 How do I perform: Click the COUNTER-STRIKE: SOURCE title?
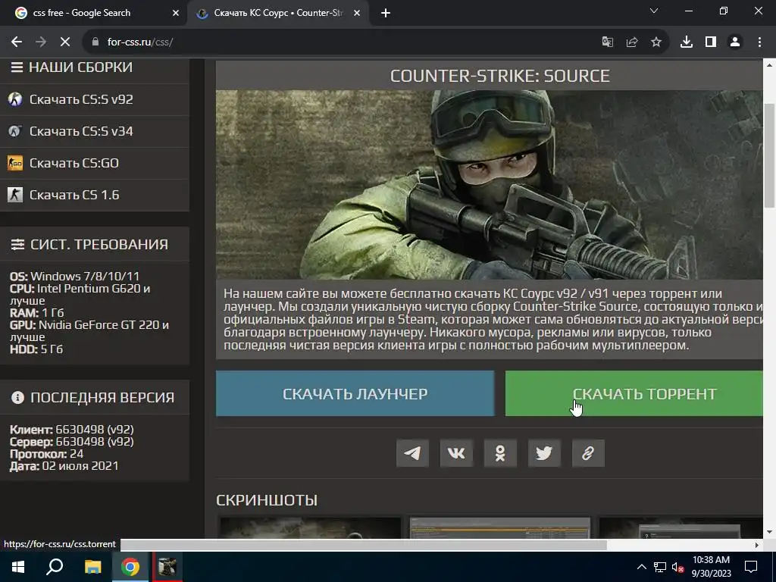click(x=500, y=76)
